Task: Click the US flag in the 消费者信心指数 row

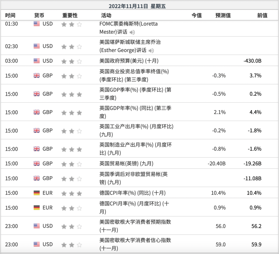Action: coord(37,244)
